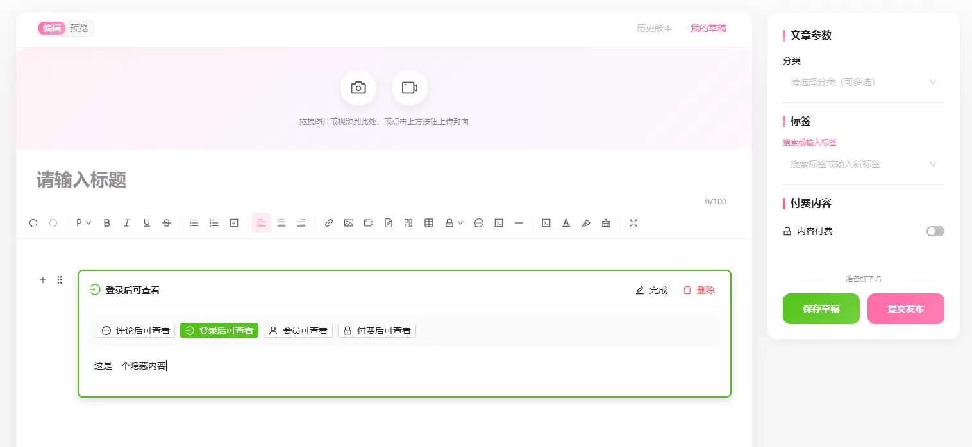972x447 pixels.
Task: Click the undo icon in toolbar
Action: pos(33,223)
